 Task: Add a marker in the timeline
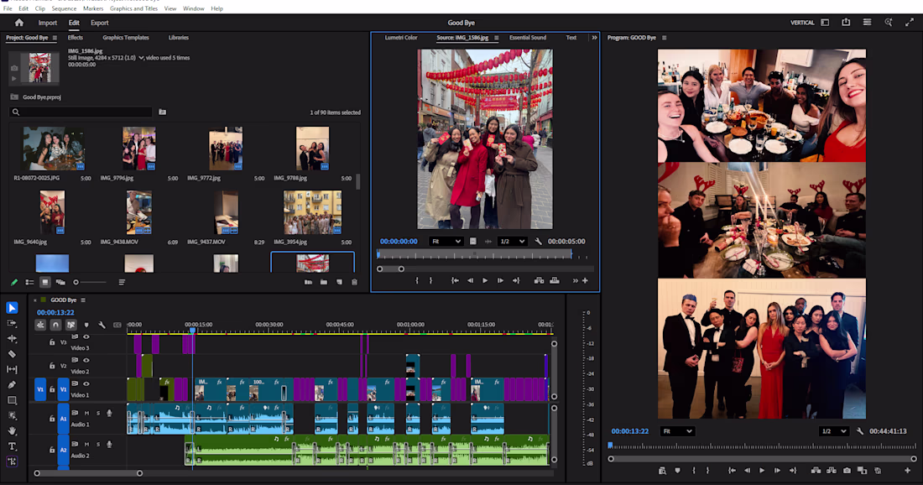tap(86, 325)
